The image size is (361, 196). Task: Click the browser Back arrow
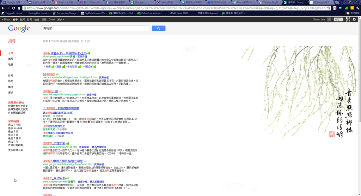[3, 8]
